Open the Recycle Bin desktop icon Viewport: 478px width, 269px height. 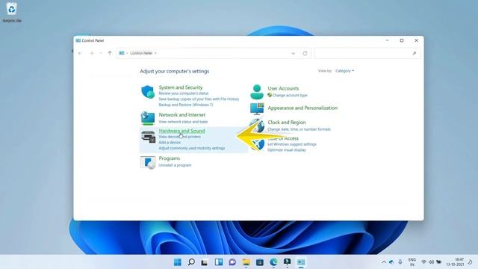12,12
